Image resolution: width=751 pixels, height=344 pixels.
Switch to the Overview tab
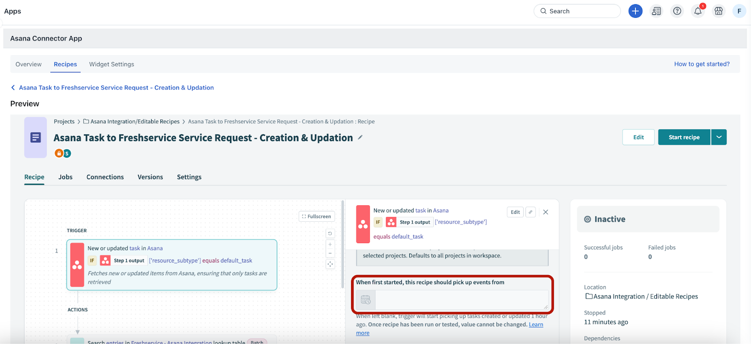tap(29, 64)
